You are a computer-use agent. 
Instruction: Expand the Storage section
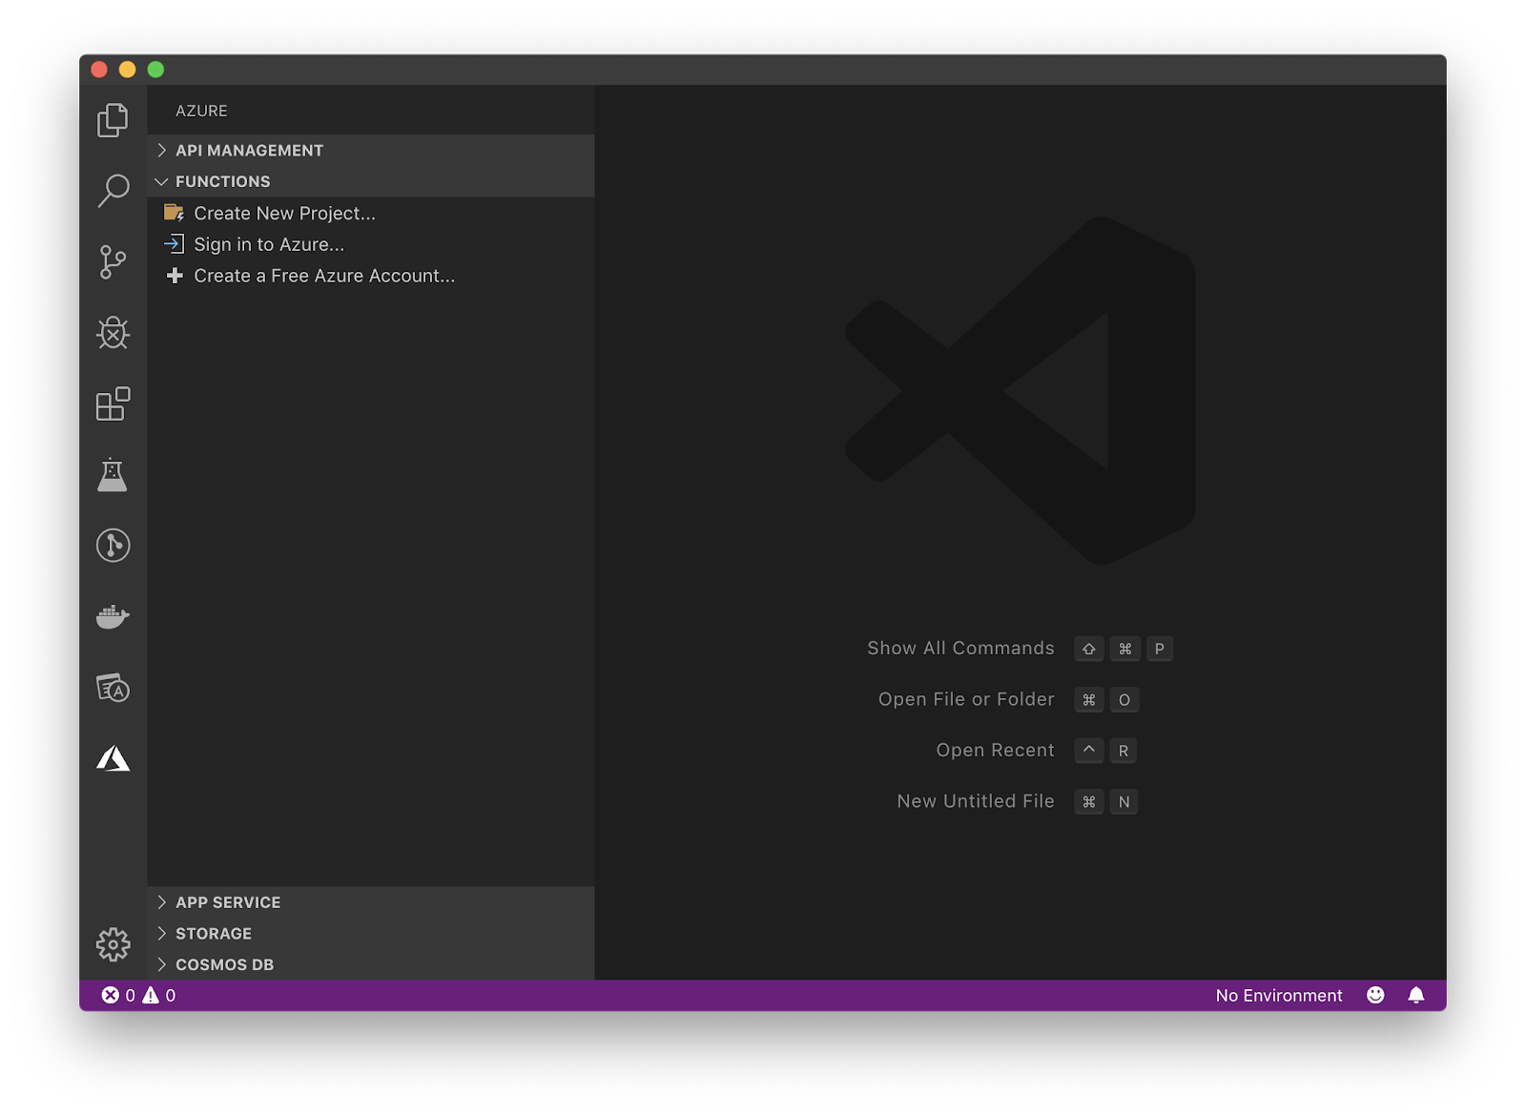pos(214,934)
